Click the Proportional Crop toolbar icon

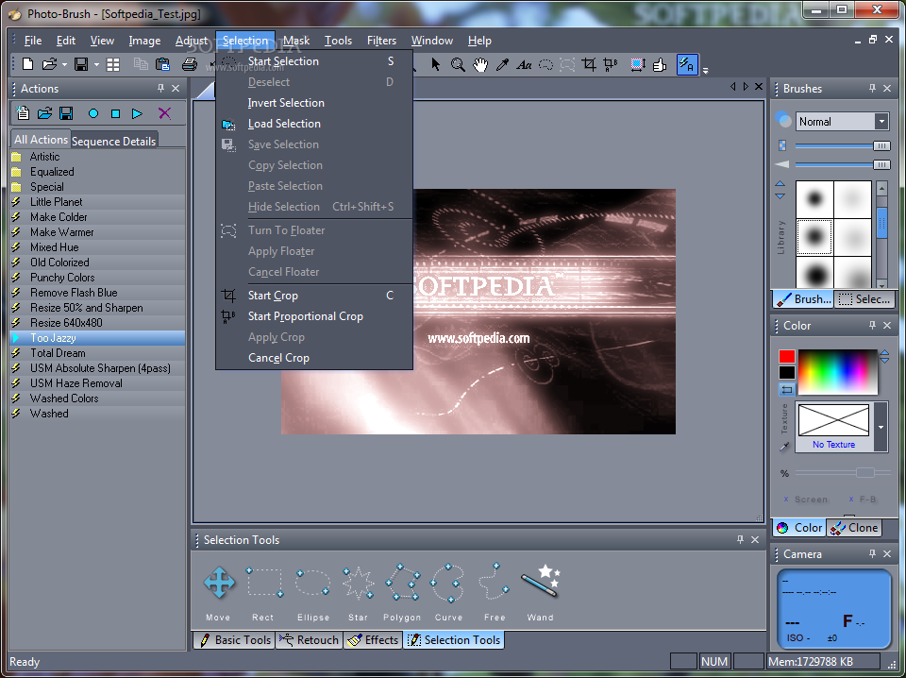[611, 64]
